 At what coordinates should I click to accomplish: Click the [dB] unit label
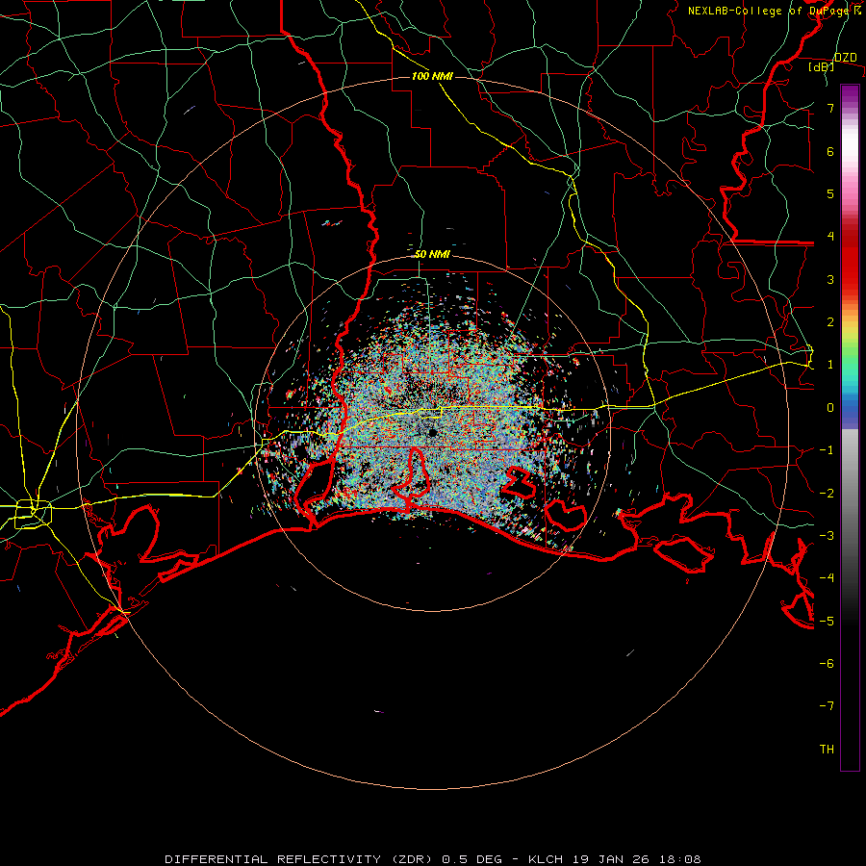point(822,67)
